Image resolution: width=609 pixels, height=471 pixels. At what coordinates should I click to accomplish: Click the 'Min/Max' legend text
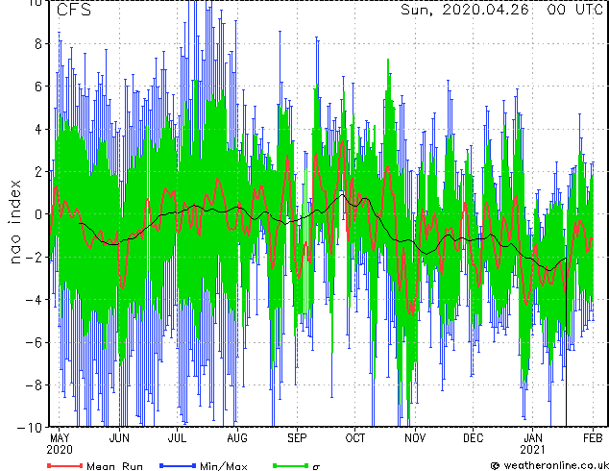pos(224,466)
